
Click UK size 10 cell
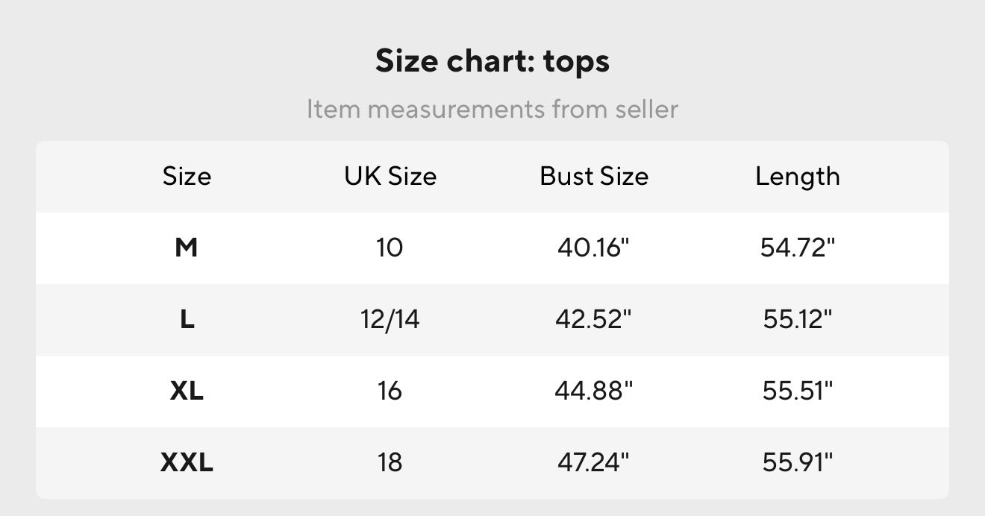(390, 248)
